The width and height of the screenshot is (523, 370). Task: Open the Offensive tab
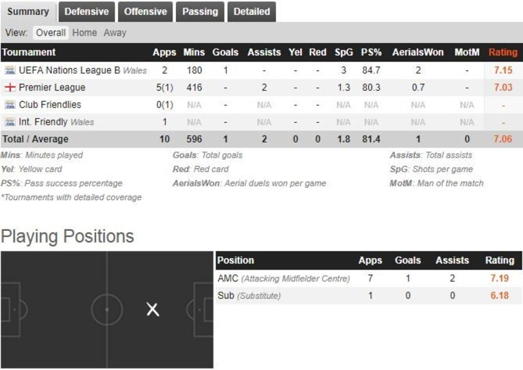[x=145, y=12]
